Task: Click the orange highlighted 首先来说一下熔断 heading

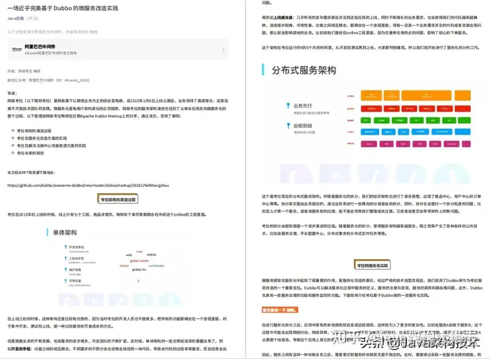Action: click(280, 310)
